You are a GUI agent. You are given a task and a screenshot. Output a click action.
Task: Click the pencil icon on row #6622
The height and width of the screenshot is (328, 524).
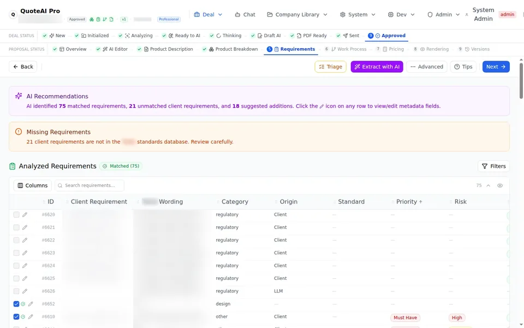click(25, 240)
